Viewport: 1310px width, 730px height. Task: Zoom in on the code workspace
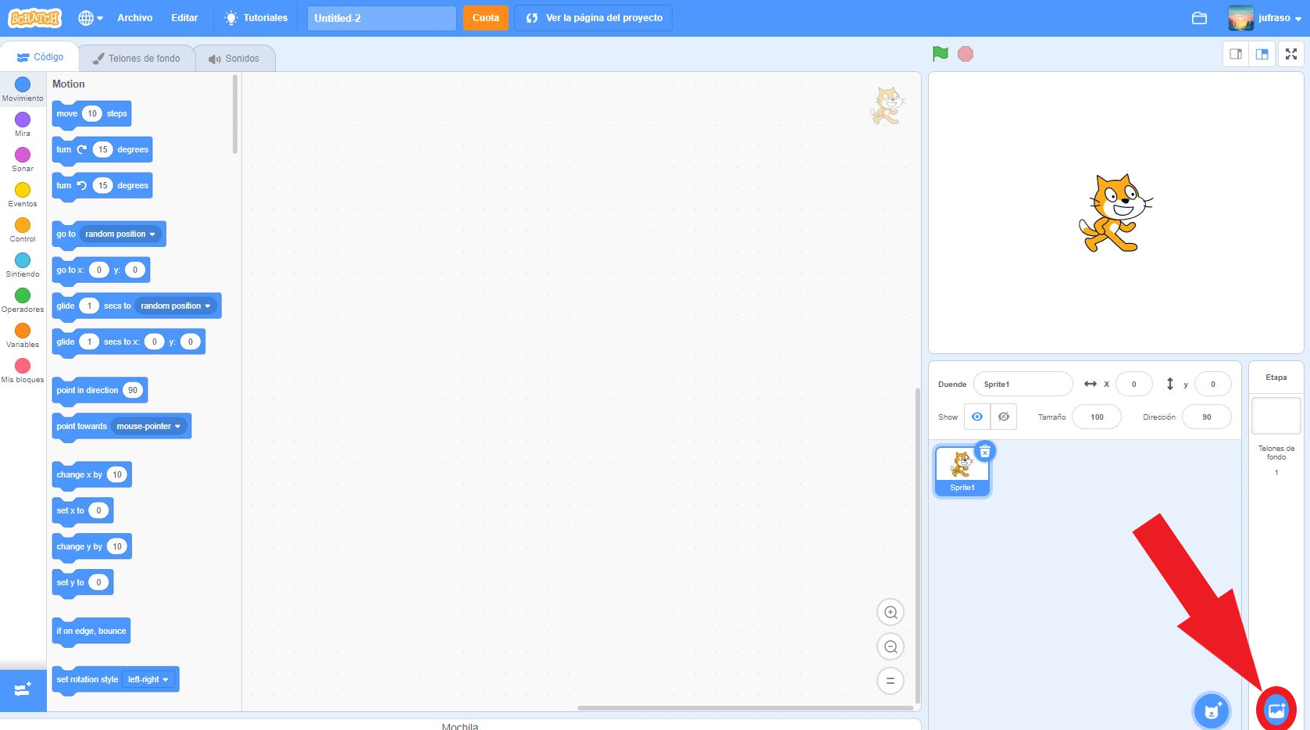[890, 613]
